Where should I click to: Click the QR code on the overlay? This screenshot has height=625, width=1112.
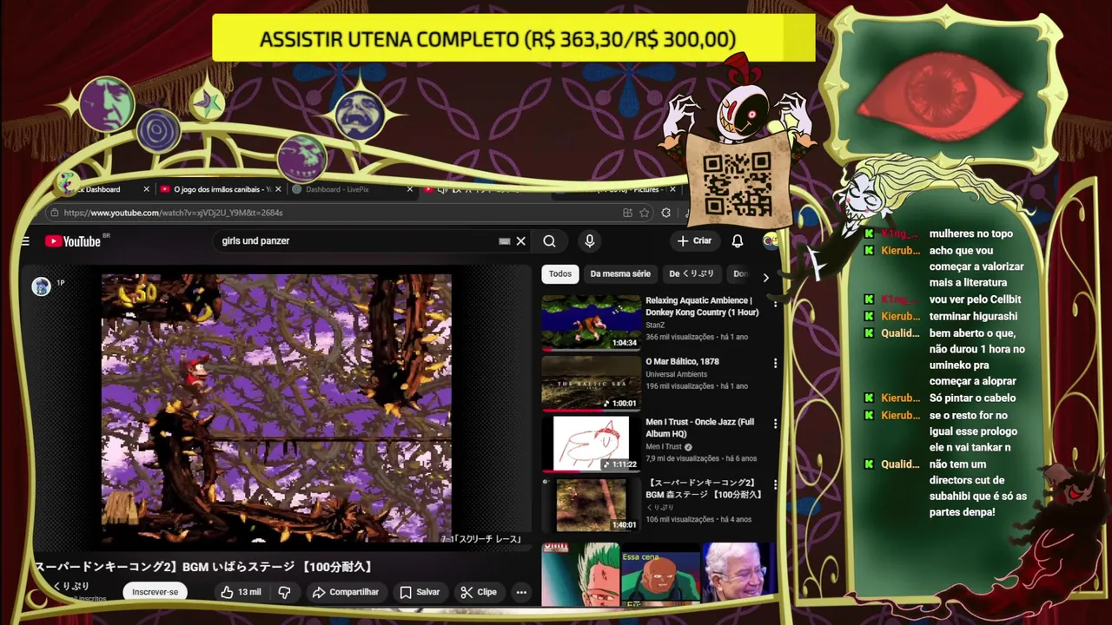737,184
